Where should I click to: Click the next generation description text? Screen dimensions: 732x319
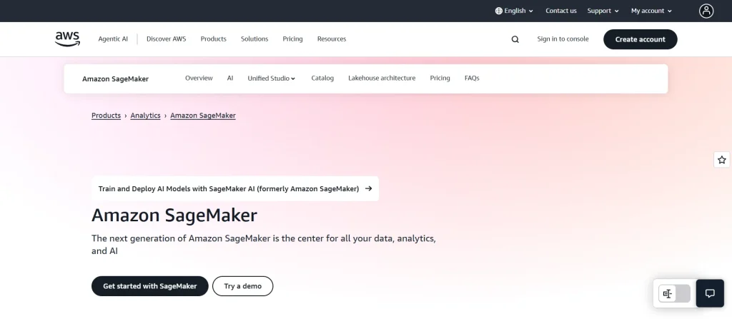tap(264, 244)
